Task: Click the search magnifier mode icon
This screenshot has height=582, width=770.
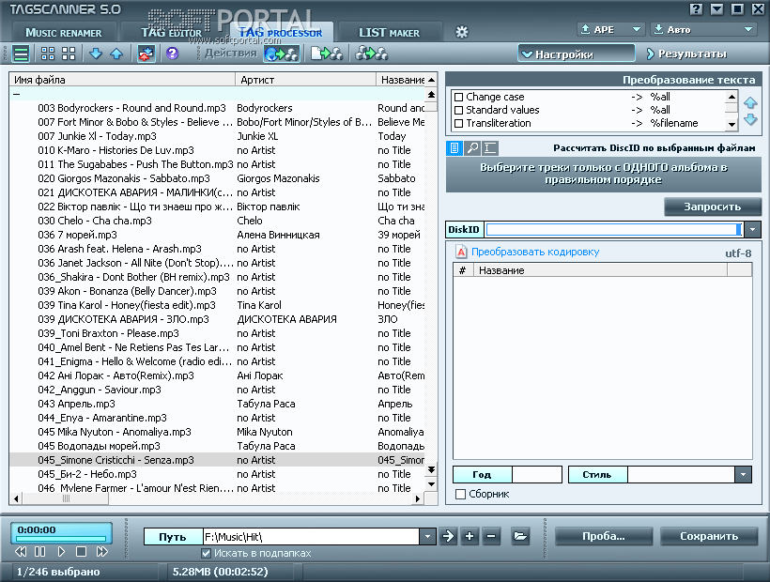Action: [x=473, y=148]
